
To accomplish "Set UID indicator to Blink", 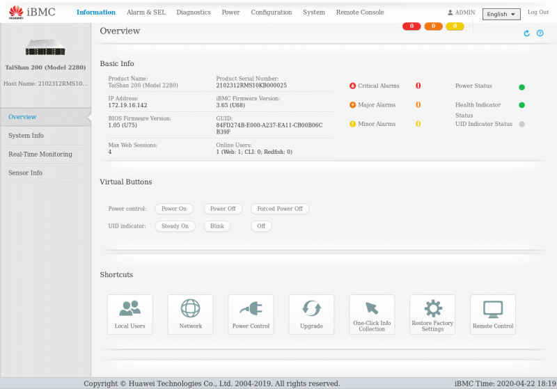I will coord(217,226).
